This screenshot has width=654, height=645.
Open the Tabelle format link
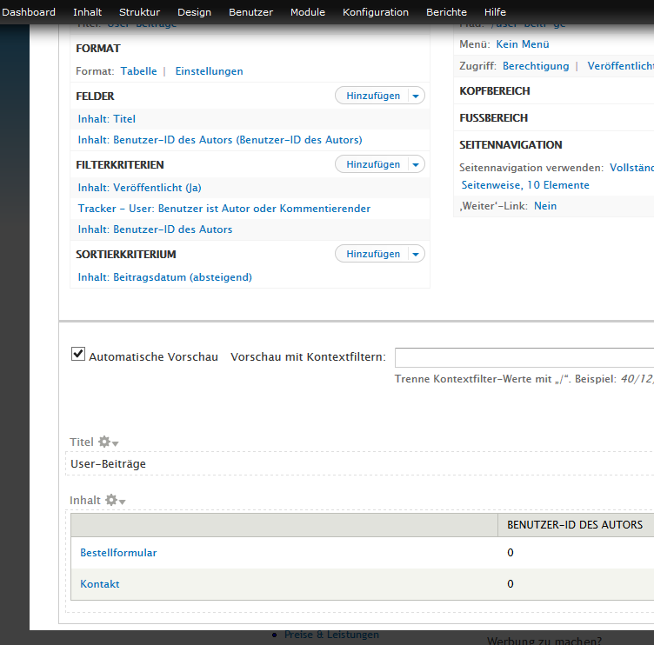coord(138,71)
